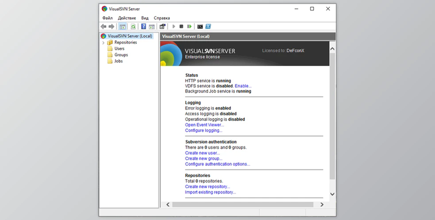435x220 pixels.
Task: Click the Start service play icon
Action: point(173,26)
